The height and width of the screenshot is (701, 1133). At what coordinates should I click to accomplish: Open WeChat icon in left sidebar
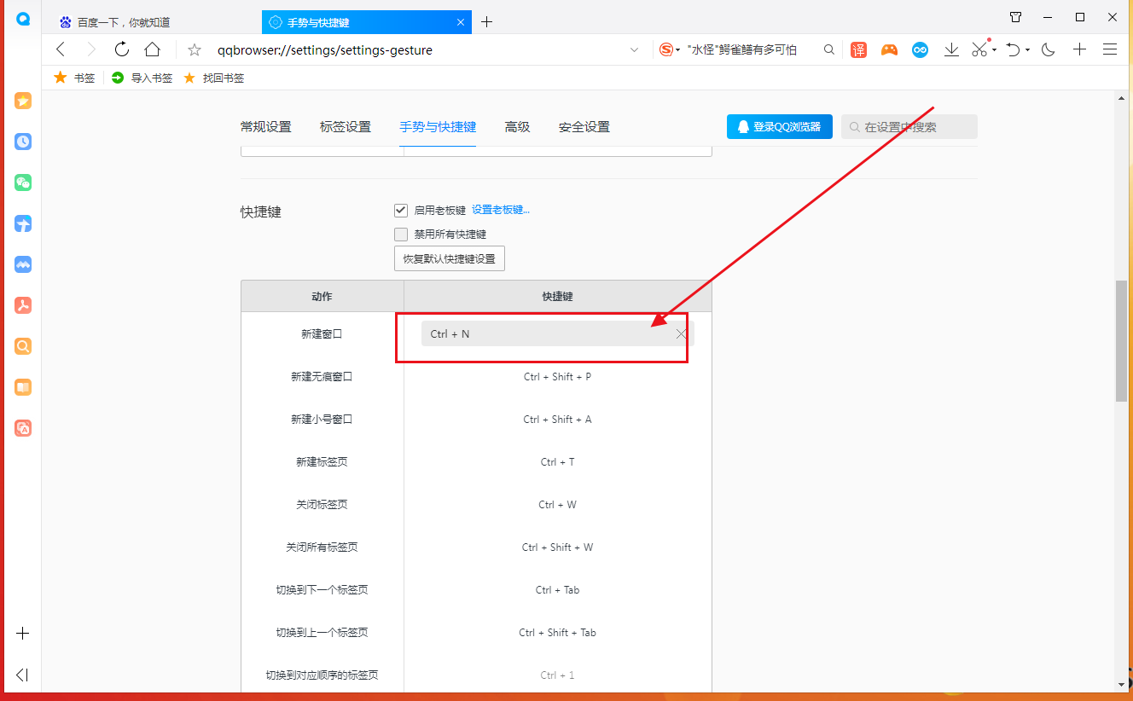(x=23, y=182)
